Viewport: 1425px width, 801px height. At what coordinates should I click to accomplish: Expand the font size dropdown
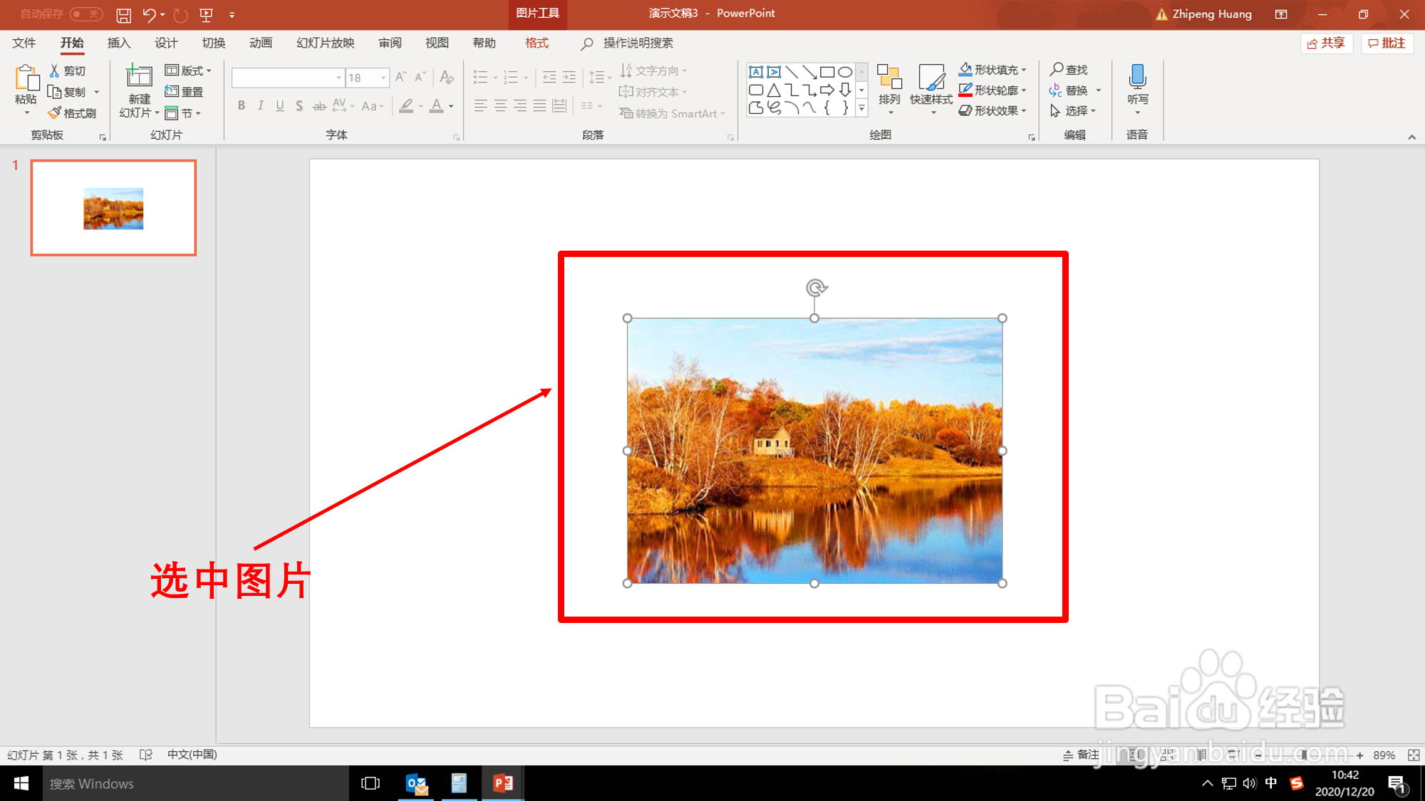[x=383, y=78]
